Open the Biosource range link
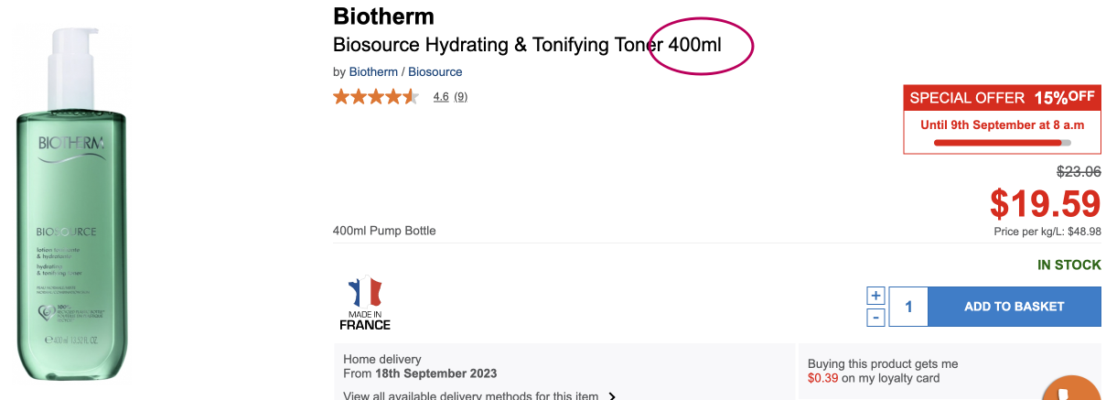 pyautogui.click(x=435, y=71)
